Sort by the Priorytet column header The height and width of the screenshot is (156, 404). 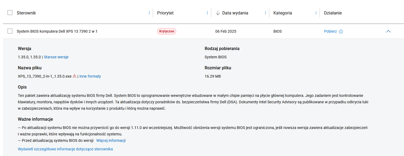pos(165,13)
